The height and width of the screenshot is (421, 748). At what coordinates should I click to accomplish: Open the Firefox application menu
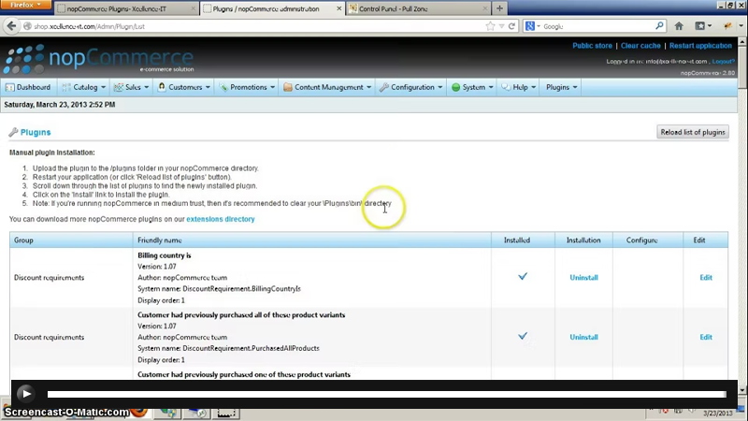26,5
